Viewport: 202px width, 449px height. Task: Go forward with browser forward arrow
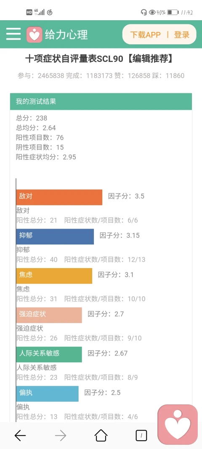click(x=61, y=436)
